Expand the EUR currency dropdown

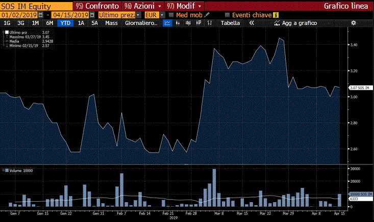tap(162, 15)
